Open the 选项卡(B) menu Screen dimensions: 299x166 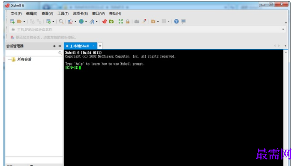point(80,13)
